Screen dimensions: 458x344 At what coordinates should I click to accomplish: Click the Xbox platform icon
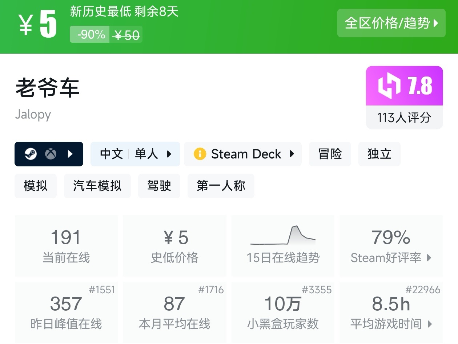(x=51, y=154)
